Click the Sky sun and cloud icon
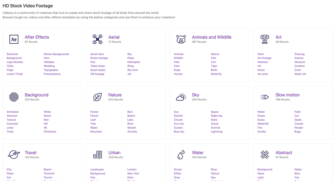 [x=181, y=97]
